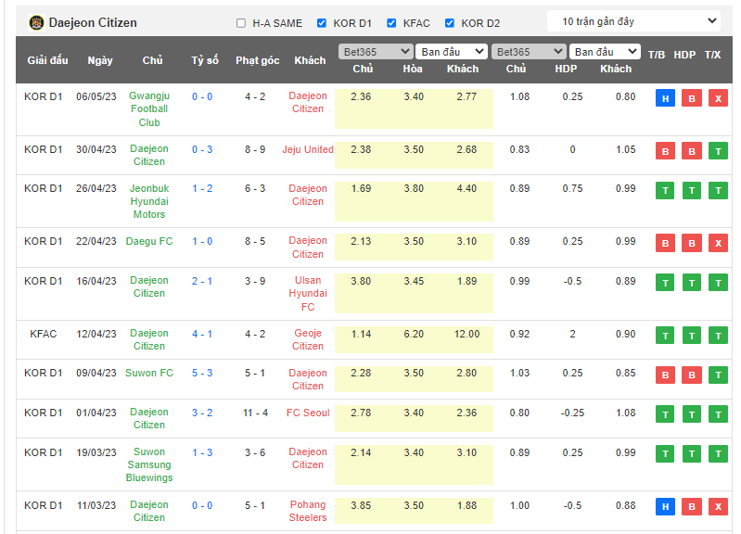
Task: Open the rightmost 'Ban đầu' dropdown
Action: tap(604, 52)
